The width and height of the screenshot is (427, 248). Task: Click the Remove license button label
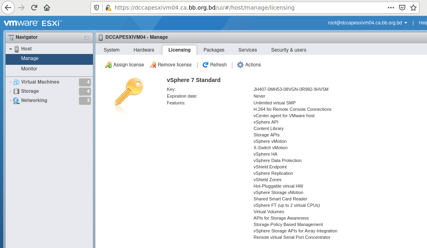click(x=175, y=65)
